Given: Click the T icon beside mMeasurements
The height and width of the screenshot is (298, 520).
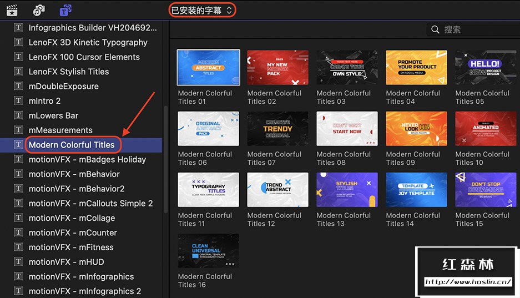Looking at the screenshot, I should [x=18, y=130].
